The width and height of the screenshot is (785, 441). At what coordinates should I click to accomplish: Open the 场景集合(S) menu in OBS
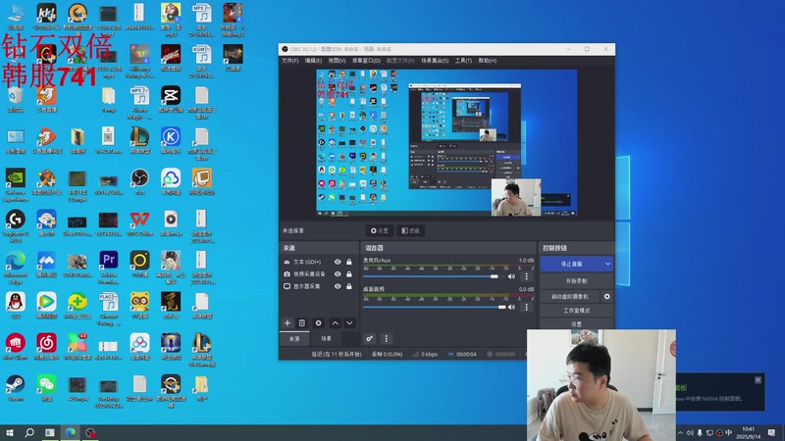435,61
